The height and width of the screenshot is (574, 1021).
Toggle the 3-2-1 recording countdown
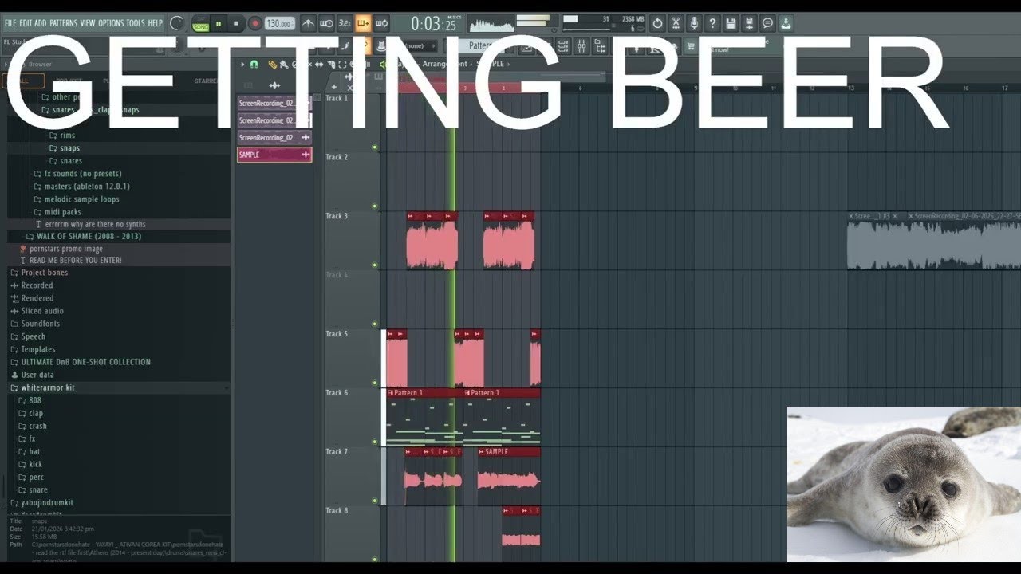345,23
